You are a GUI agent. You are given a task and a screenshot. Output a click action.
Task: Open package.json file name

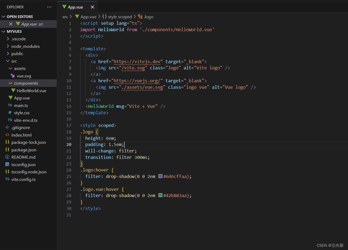[x=24, y=150]
